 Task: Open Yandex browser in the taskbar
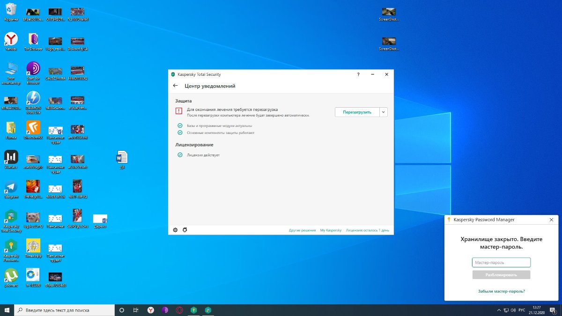point(151,310)
